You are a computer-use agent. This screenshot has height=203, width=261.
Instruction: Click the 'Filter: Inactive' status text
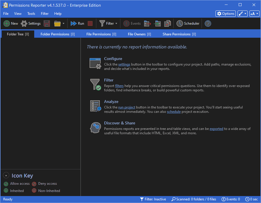coord(155,199)
